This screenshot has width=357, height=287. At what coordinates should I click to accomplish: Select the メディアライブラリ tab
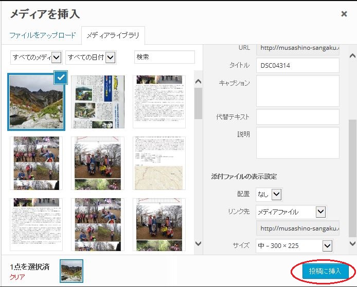(x=114, y=35)
